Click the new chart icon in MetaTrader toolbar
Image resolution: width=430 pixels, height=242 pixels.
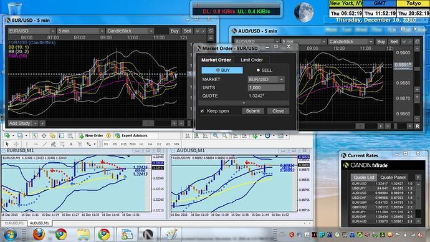(x=7, y=135)
